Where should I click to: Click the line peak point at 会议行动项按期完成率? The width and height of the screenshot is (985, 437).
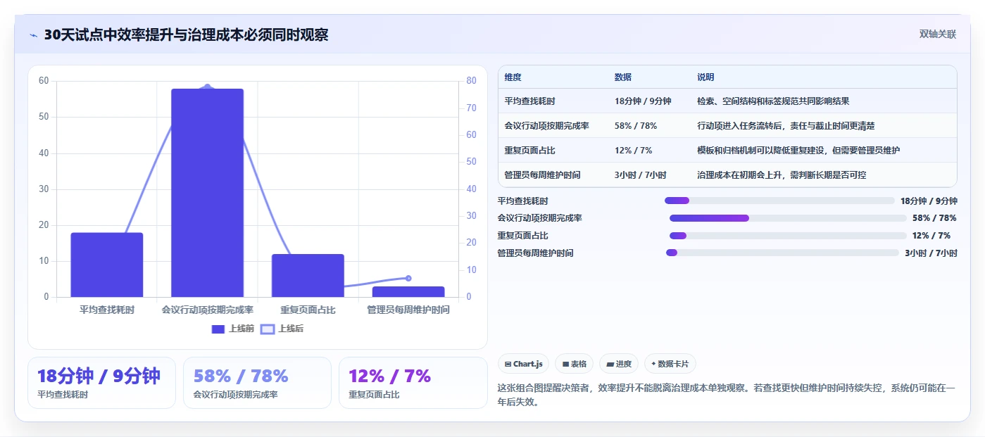click(207, 87)
